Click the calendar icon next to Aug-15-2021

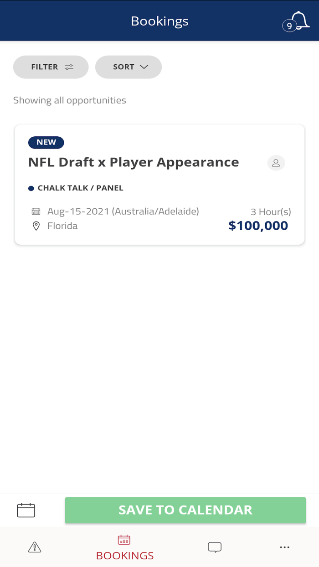pyautogui.click(x=36, y=211)
